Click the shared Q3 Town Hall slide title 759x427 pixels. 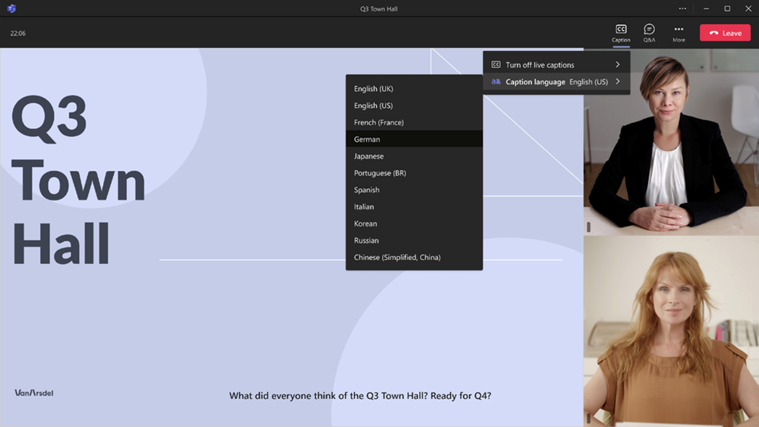pos(79,180)
